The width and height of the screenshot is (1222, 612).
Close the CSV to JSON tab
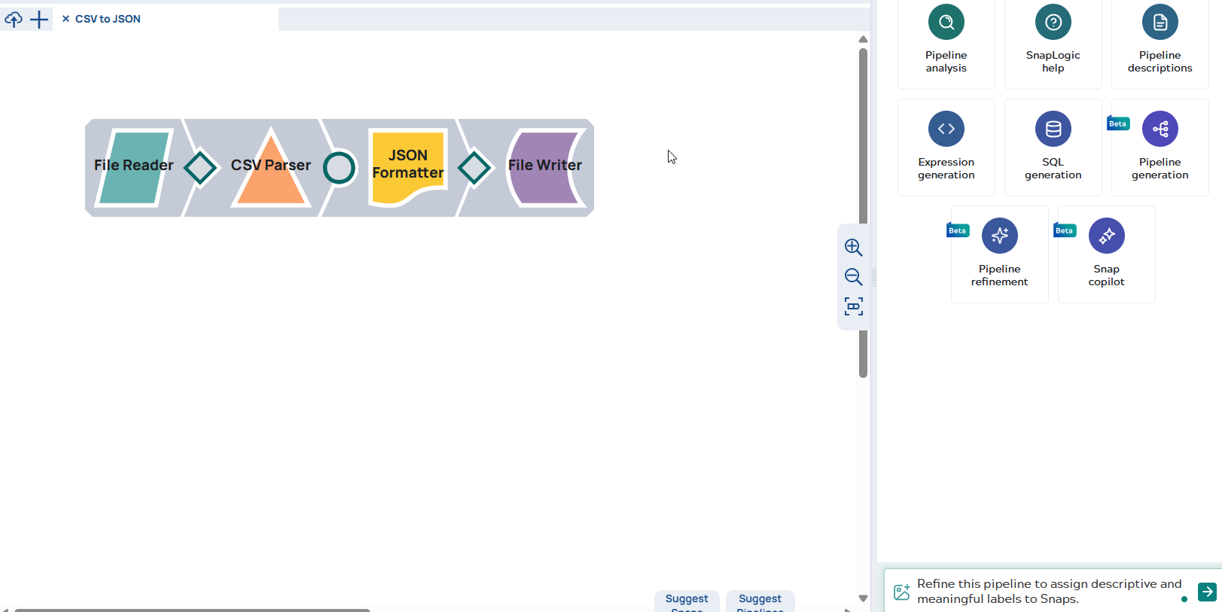tap(66, 19)
